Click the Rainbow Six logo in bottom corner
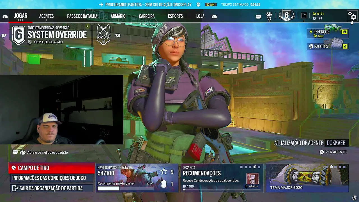The width and height of the screenshot is (359, 202). (354, 198)
